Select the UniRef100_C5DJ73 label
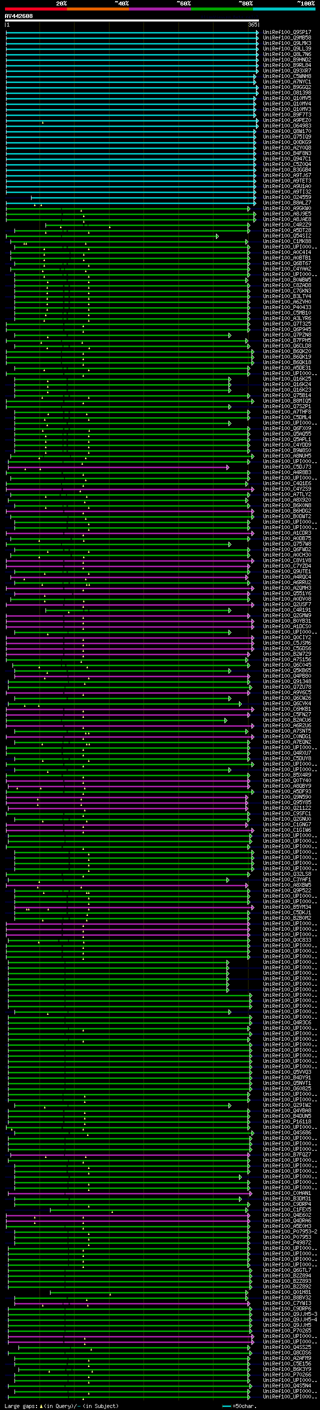The image size is (320, 1410). coord(286,467)
